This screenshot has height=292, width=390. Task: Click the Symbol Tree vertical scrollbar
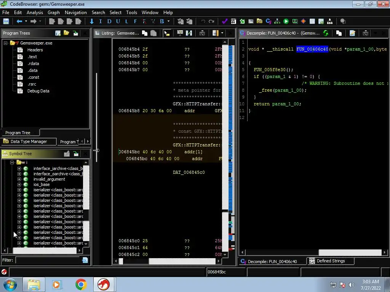[x=86, y=203]
